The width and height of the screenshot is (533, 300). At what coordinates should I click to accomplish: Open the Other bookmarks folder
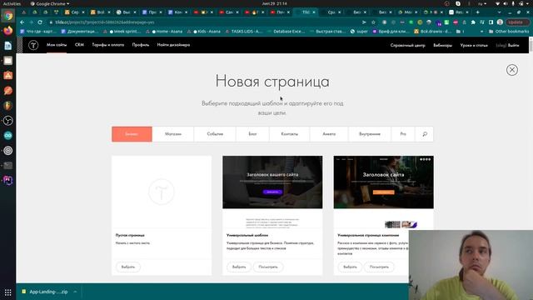pyautogui.click(x=509, y=32)
